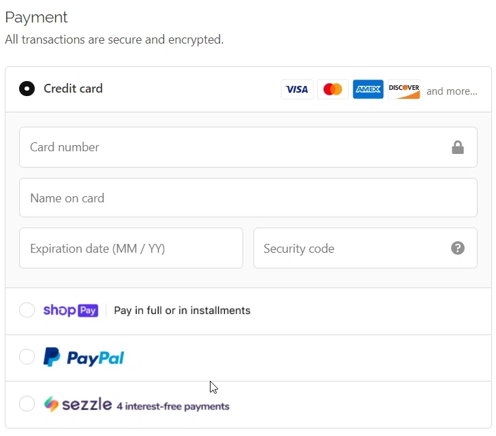Image resolution: width=496 pixels, height=436 pixels.
Task: Click the Visa card icon
Action: 297,89
